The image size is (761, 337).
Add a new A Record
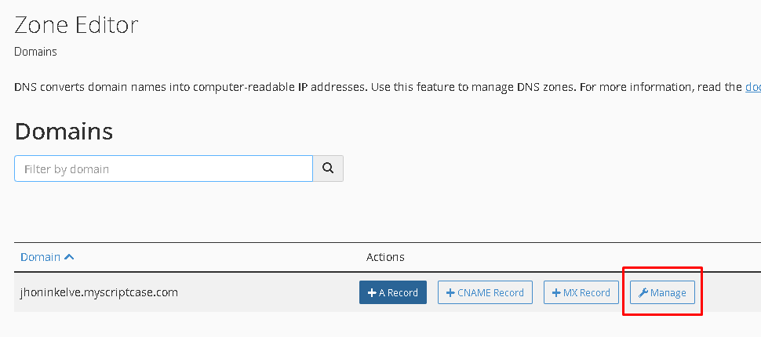[x=393, y=292]
